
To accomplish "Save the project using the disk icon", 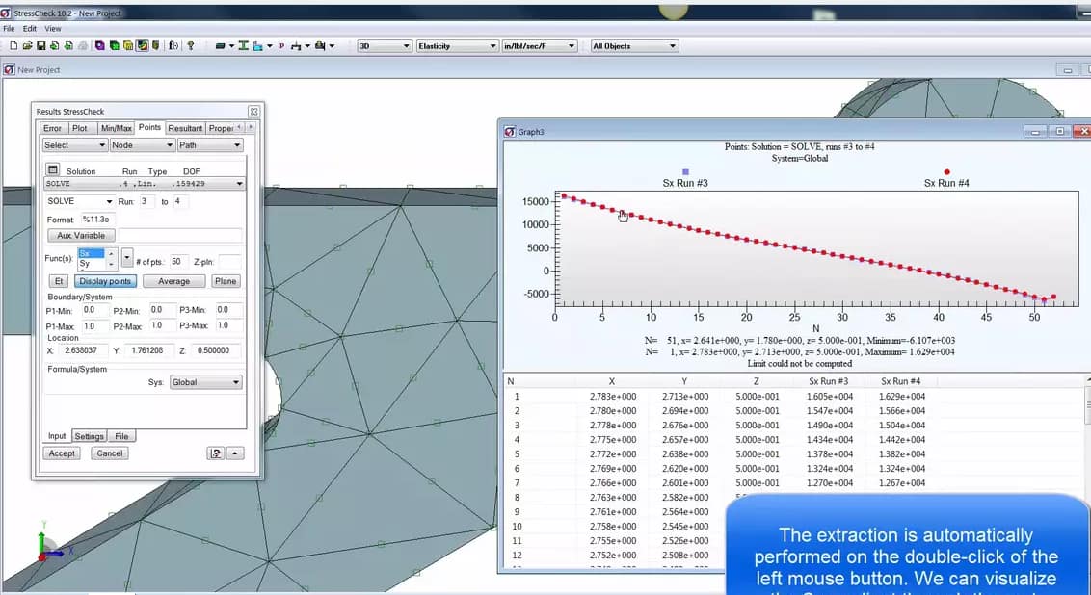I will pos(41,45).
